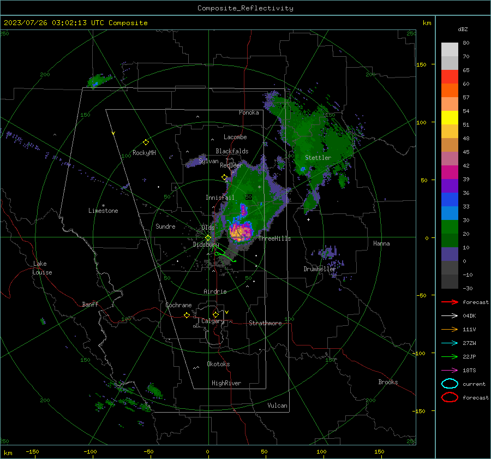
Task: Click the Hanna city label
Action: [381, 243]
